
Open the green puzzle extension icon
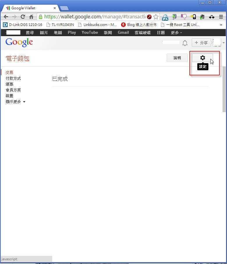(202, 17)
